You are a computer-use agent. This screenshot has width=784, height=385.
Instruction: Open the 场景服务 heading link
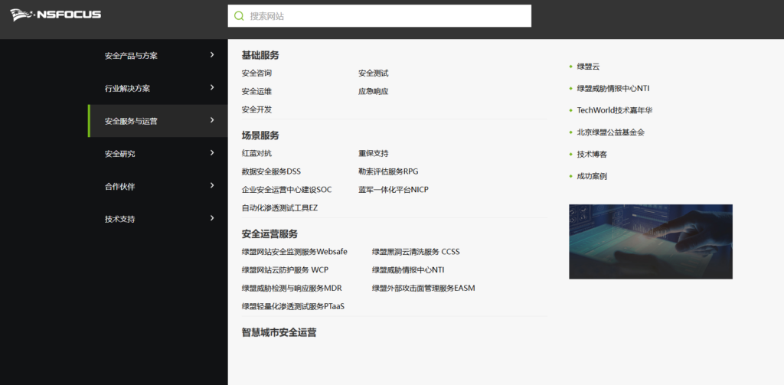click(x=260, y=135)
